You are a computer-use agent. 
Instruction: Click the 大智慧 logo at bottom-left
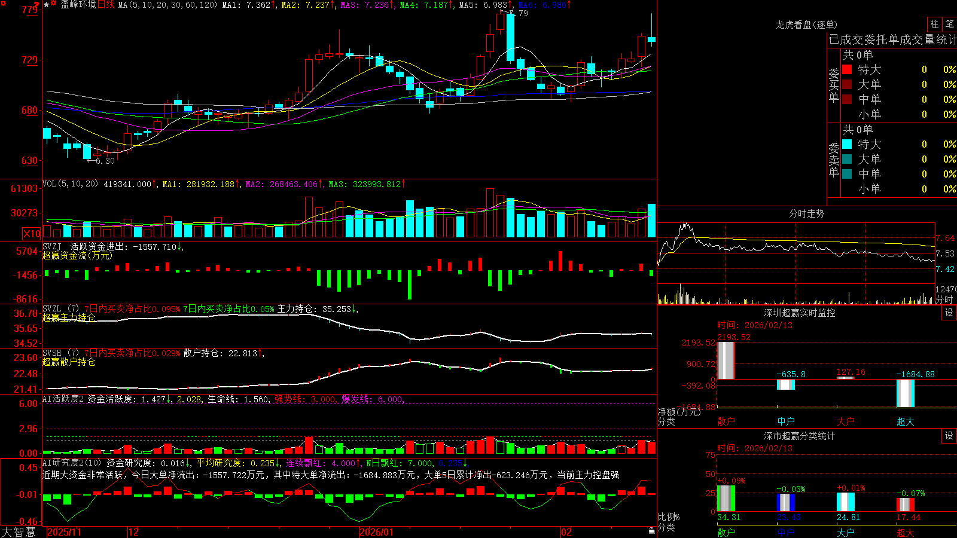(x=19, y=532)
